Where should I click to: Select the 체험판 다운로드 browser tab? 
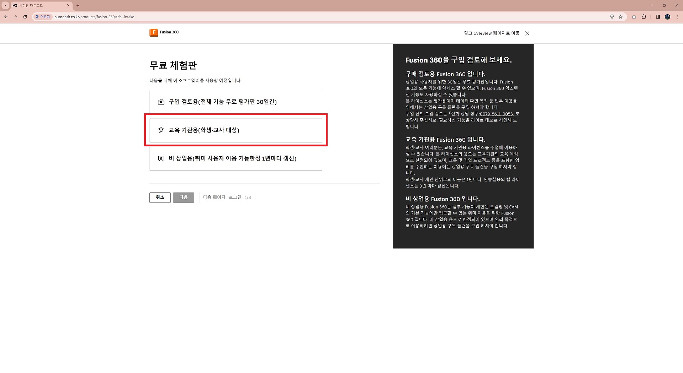41,6
